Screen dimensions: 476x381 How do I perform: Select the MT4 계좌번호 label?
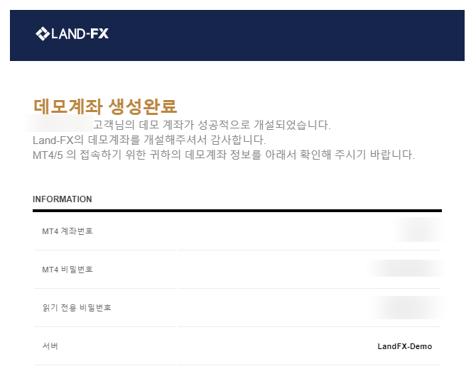point(67,231)
